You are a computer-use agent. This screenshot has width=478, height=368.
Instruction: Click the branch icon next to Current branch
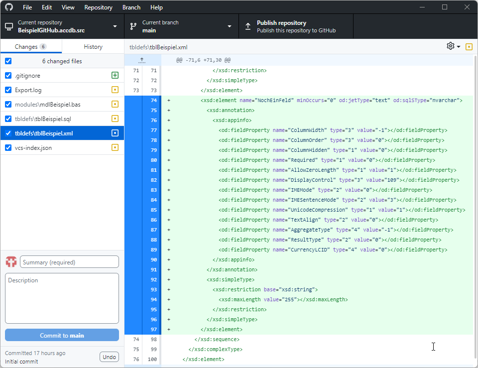133,25
